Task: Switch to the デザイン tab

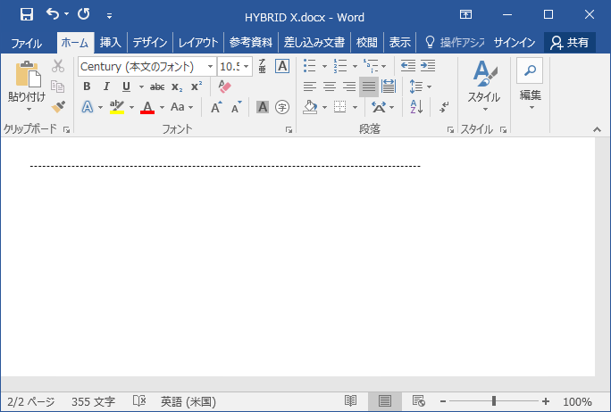Action: pyautogui.click(x=150, y=43)
